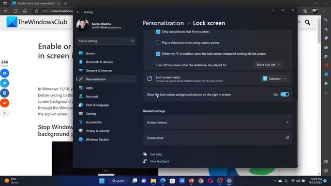Image resolution: width=331 pixels, height=186 pixels.
Task: Open the Windows Start menu
Action: [102, 181]
